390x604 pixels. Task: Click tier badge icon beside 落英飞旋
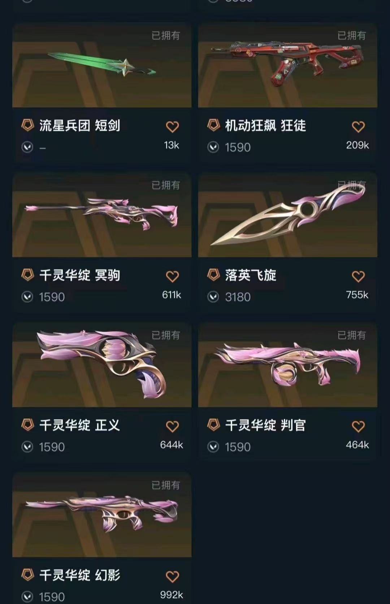point(214,275)
